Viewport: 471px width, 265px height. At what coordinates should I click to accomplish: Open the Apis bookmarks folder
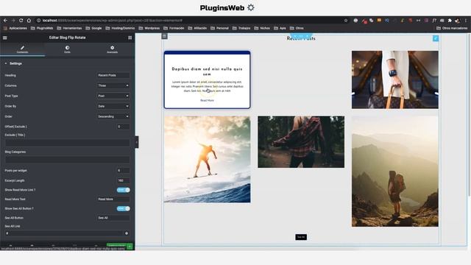[280, 28]
